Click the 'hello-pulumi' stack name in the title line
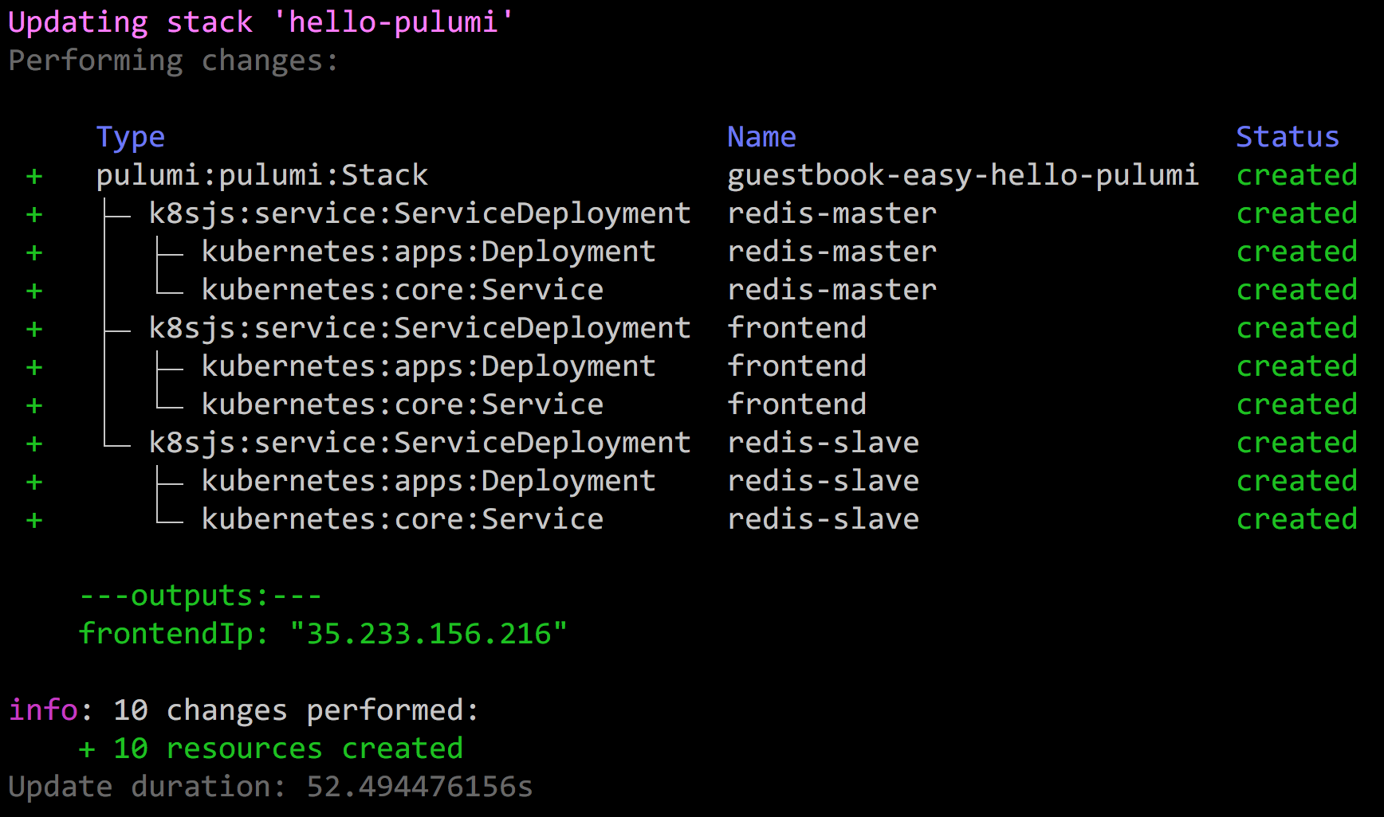This screenshot has height=817, width=1384. (393, 22)
